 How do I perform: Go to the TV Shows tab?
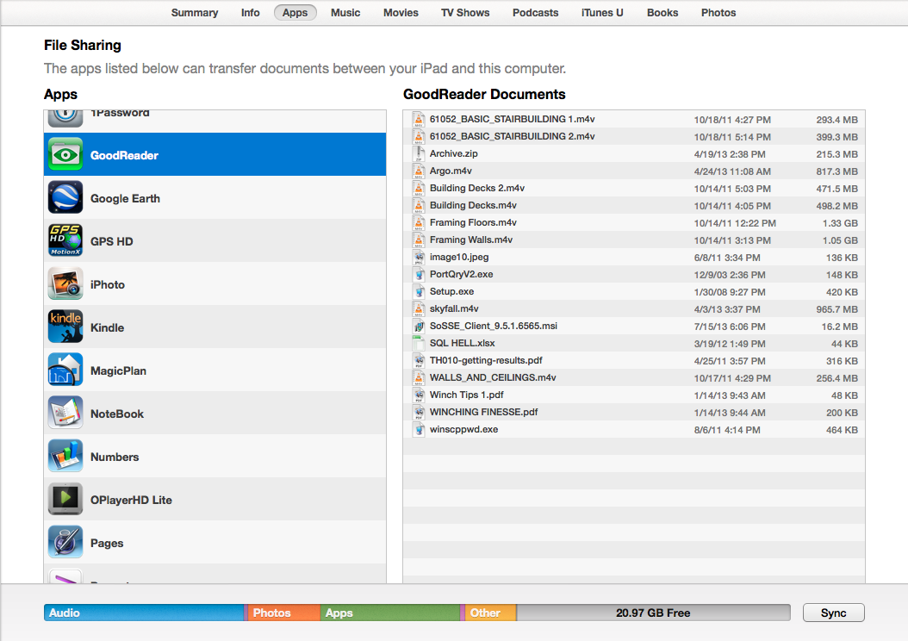coord(465,13)
